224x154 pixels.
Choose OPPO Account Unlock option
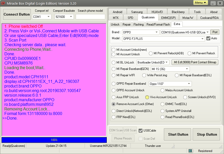click(114, 90)
